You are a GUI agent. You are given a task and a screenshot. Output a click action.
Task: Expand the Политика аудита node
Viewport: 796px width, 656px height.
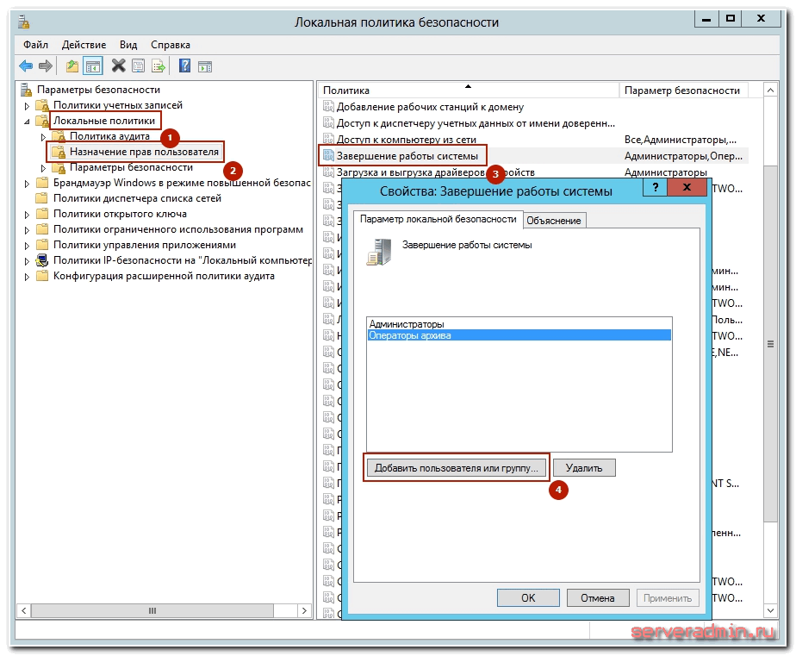coord(43,137)
